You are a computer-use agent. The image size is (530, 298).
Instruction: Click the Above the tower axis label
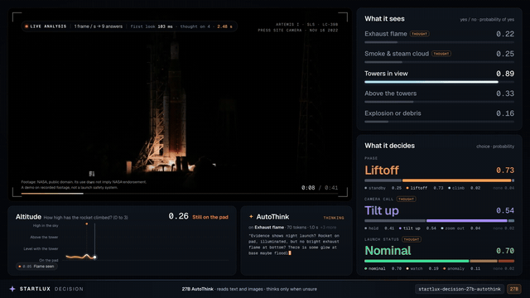click(x=44, y=238)
